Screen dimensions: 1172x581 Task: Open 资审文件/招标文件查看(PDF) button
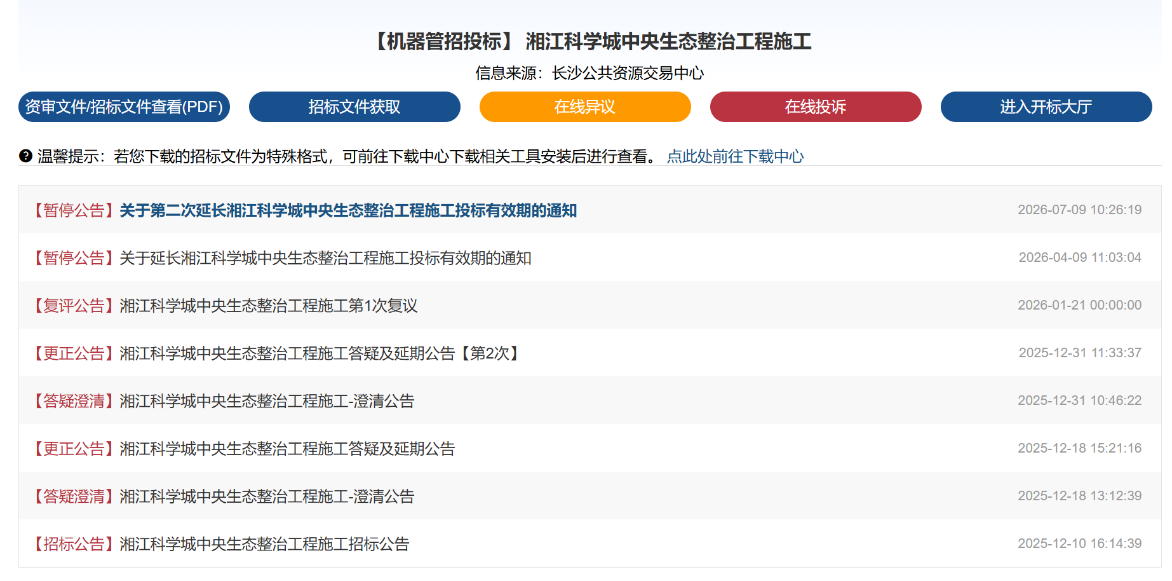(x=124, y=107)
